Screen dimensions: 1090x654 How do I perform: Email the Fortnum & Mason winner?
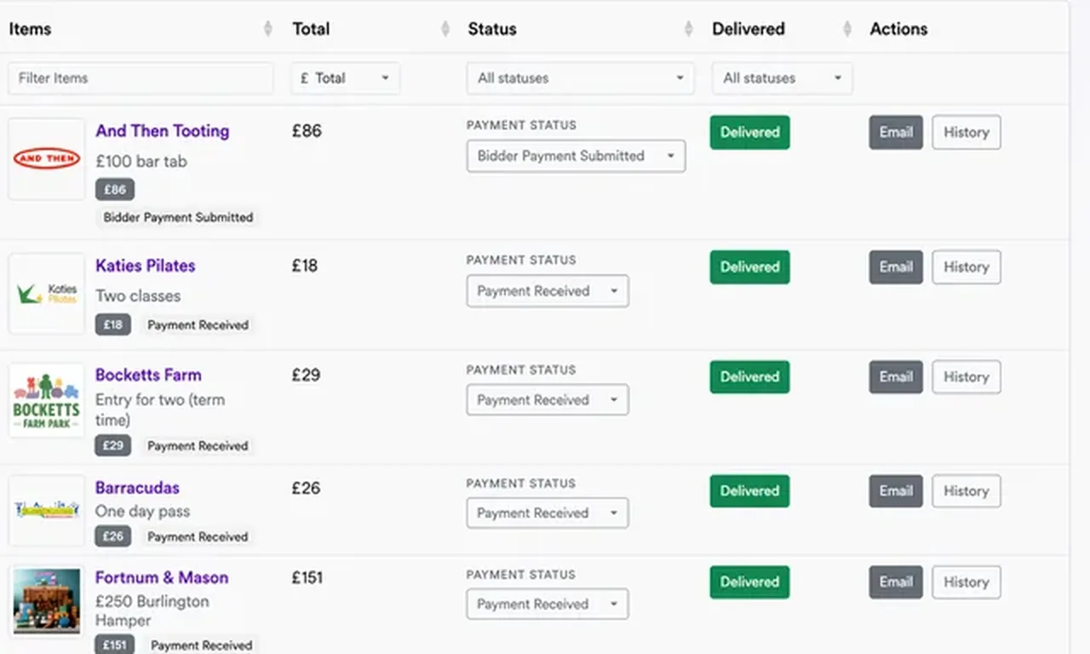coord(896,582)
